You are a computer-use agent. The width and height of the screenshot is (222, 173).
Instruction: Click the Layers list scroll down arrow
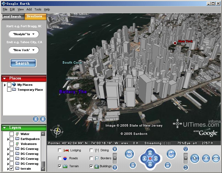[43, 169]
